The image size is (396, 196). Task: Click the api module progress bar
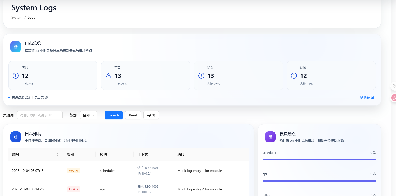click(x=319, y=181)
